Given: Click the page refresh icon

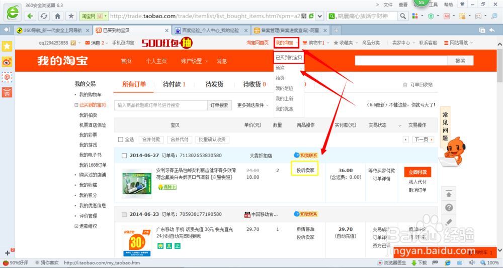Looking at the screenshot, I should 44,16.
